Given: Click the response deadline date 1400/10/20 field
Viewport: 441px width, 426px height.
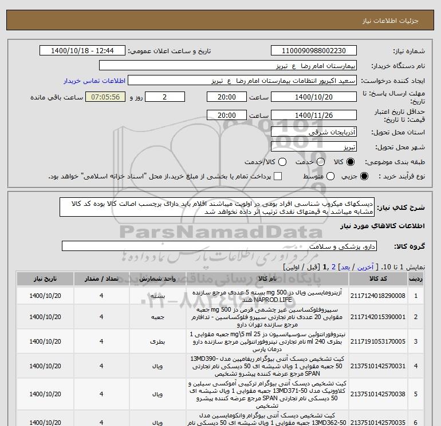Looking at the screenshot, I should coord(314,97).
